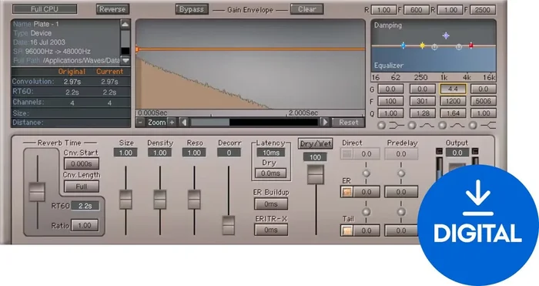Image resolution: width=539 pixels, height=286 pixels.
Task: Click the RT60 2.2s value field
Action: pos(85,206)
